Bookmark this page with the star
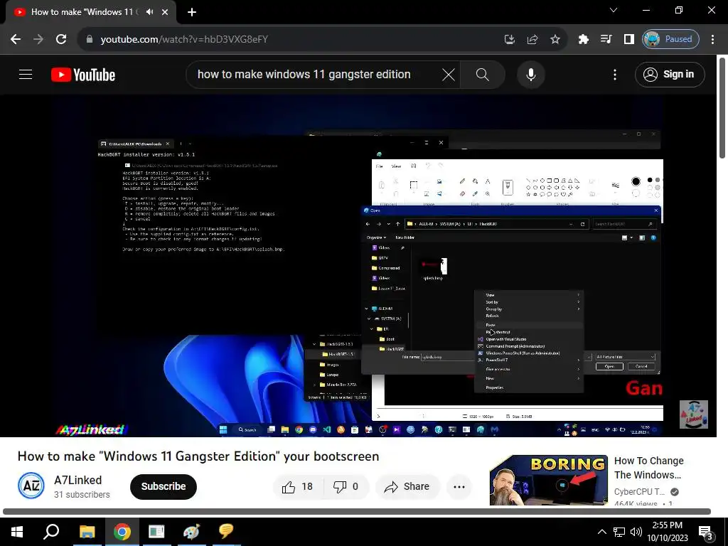Screen dimensions: 728x546 (555, 39)
